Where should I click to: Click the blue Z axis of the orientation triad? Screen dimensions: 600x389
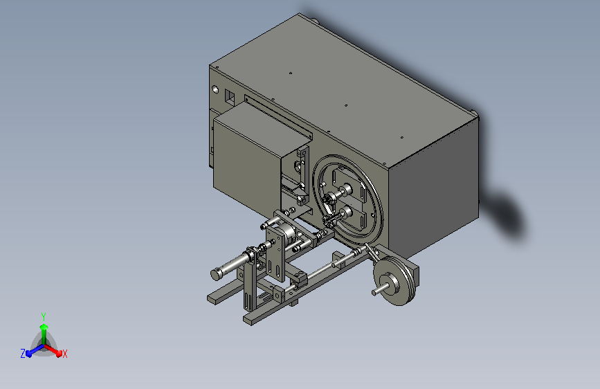[35, 350]
